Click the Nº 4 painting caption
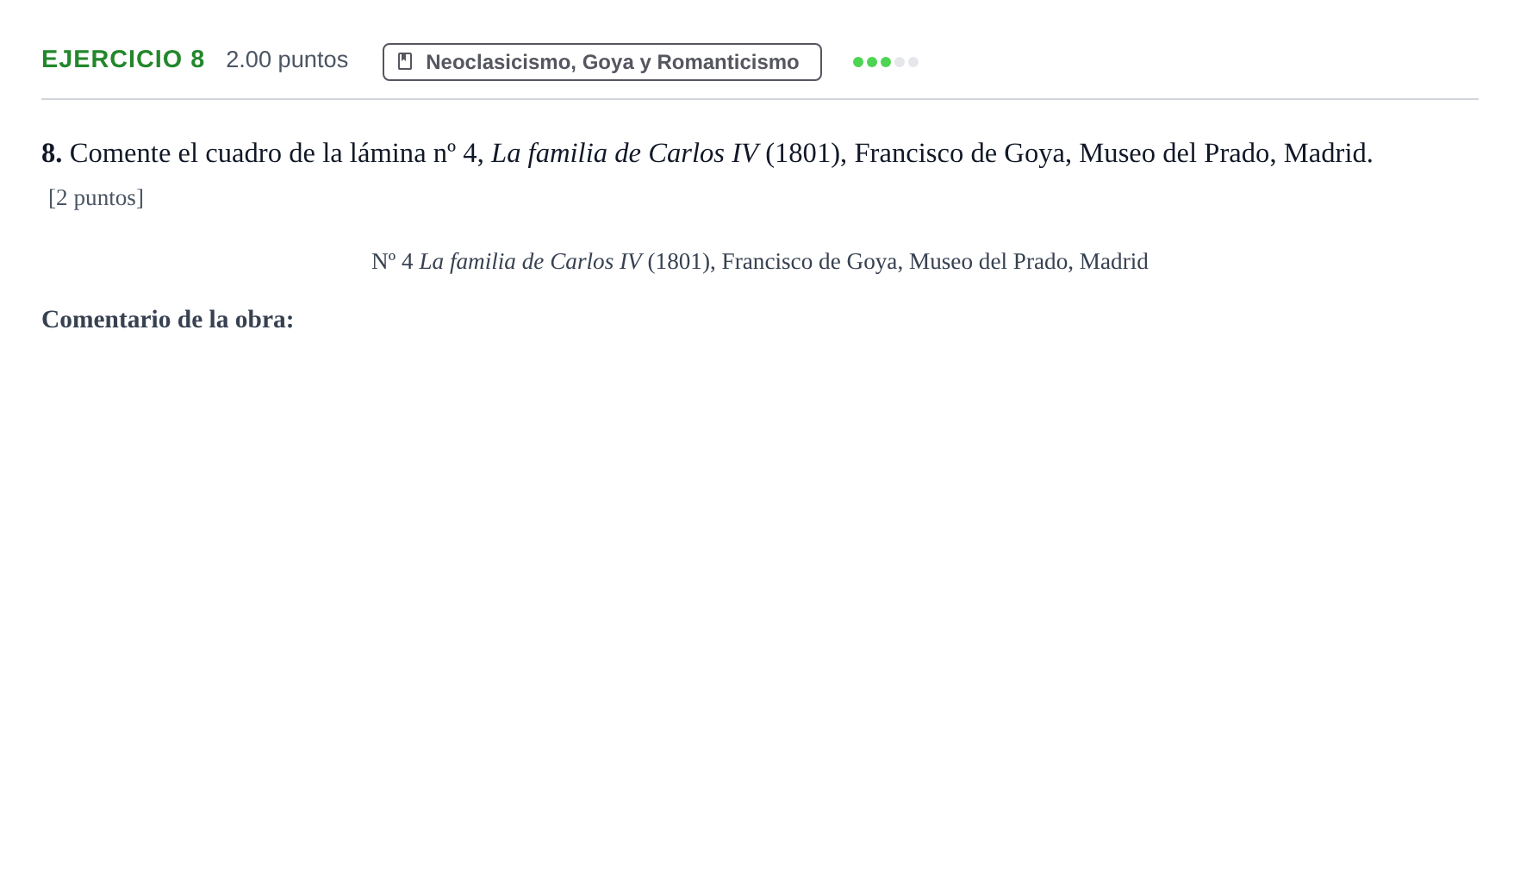 [x=759, y=261]
